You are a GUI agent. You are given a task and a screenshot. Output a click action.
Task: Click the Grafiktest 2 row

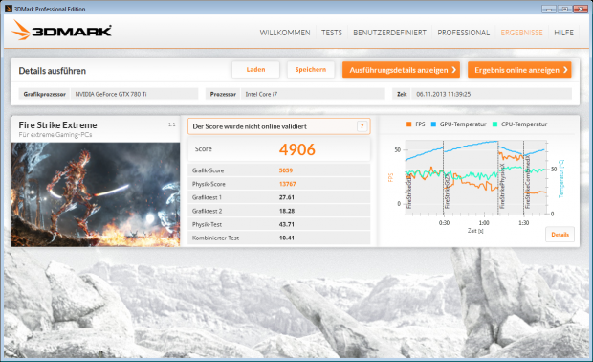278,211
